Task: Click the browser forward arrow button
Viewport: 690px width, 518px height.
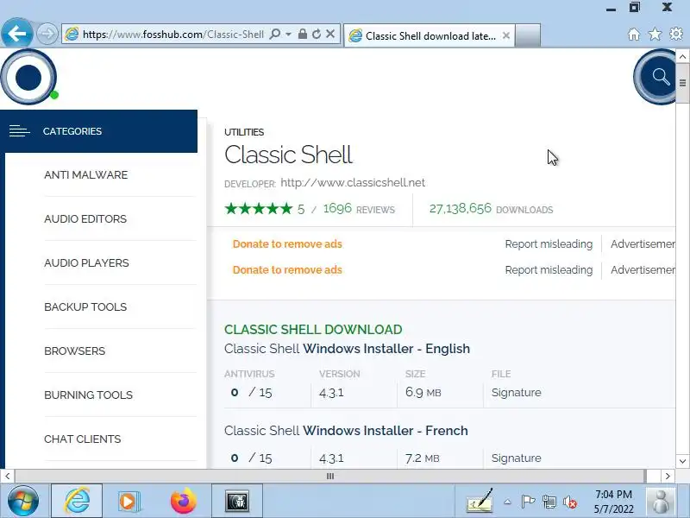Action: click(x=47, y=34)
